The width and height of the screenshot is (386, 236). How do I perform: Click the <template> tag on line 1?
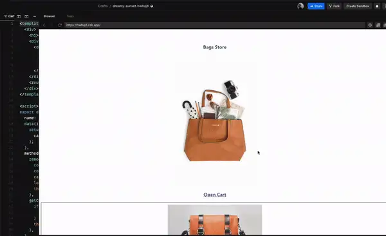pyautogui.click(x=29, y=24)
